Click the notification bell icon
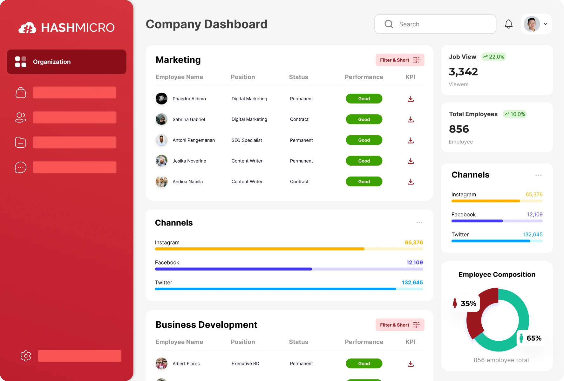 [508, 24]
